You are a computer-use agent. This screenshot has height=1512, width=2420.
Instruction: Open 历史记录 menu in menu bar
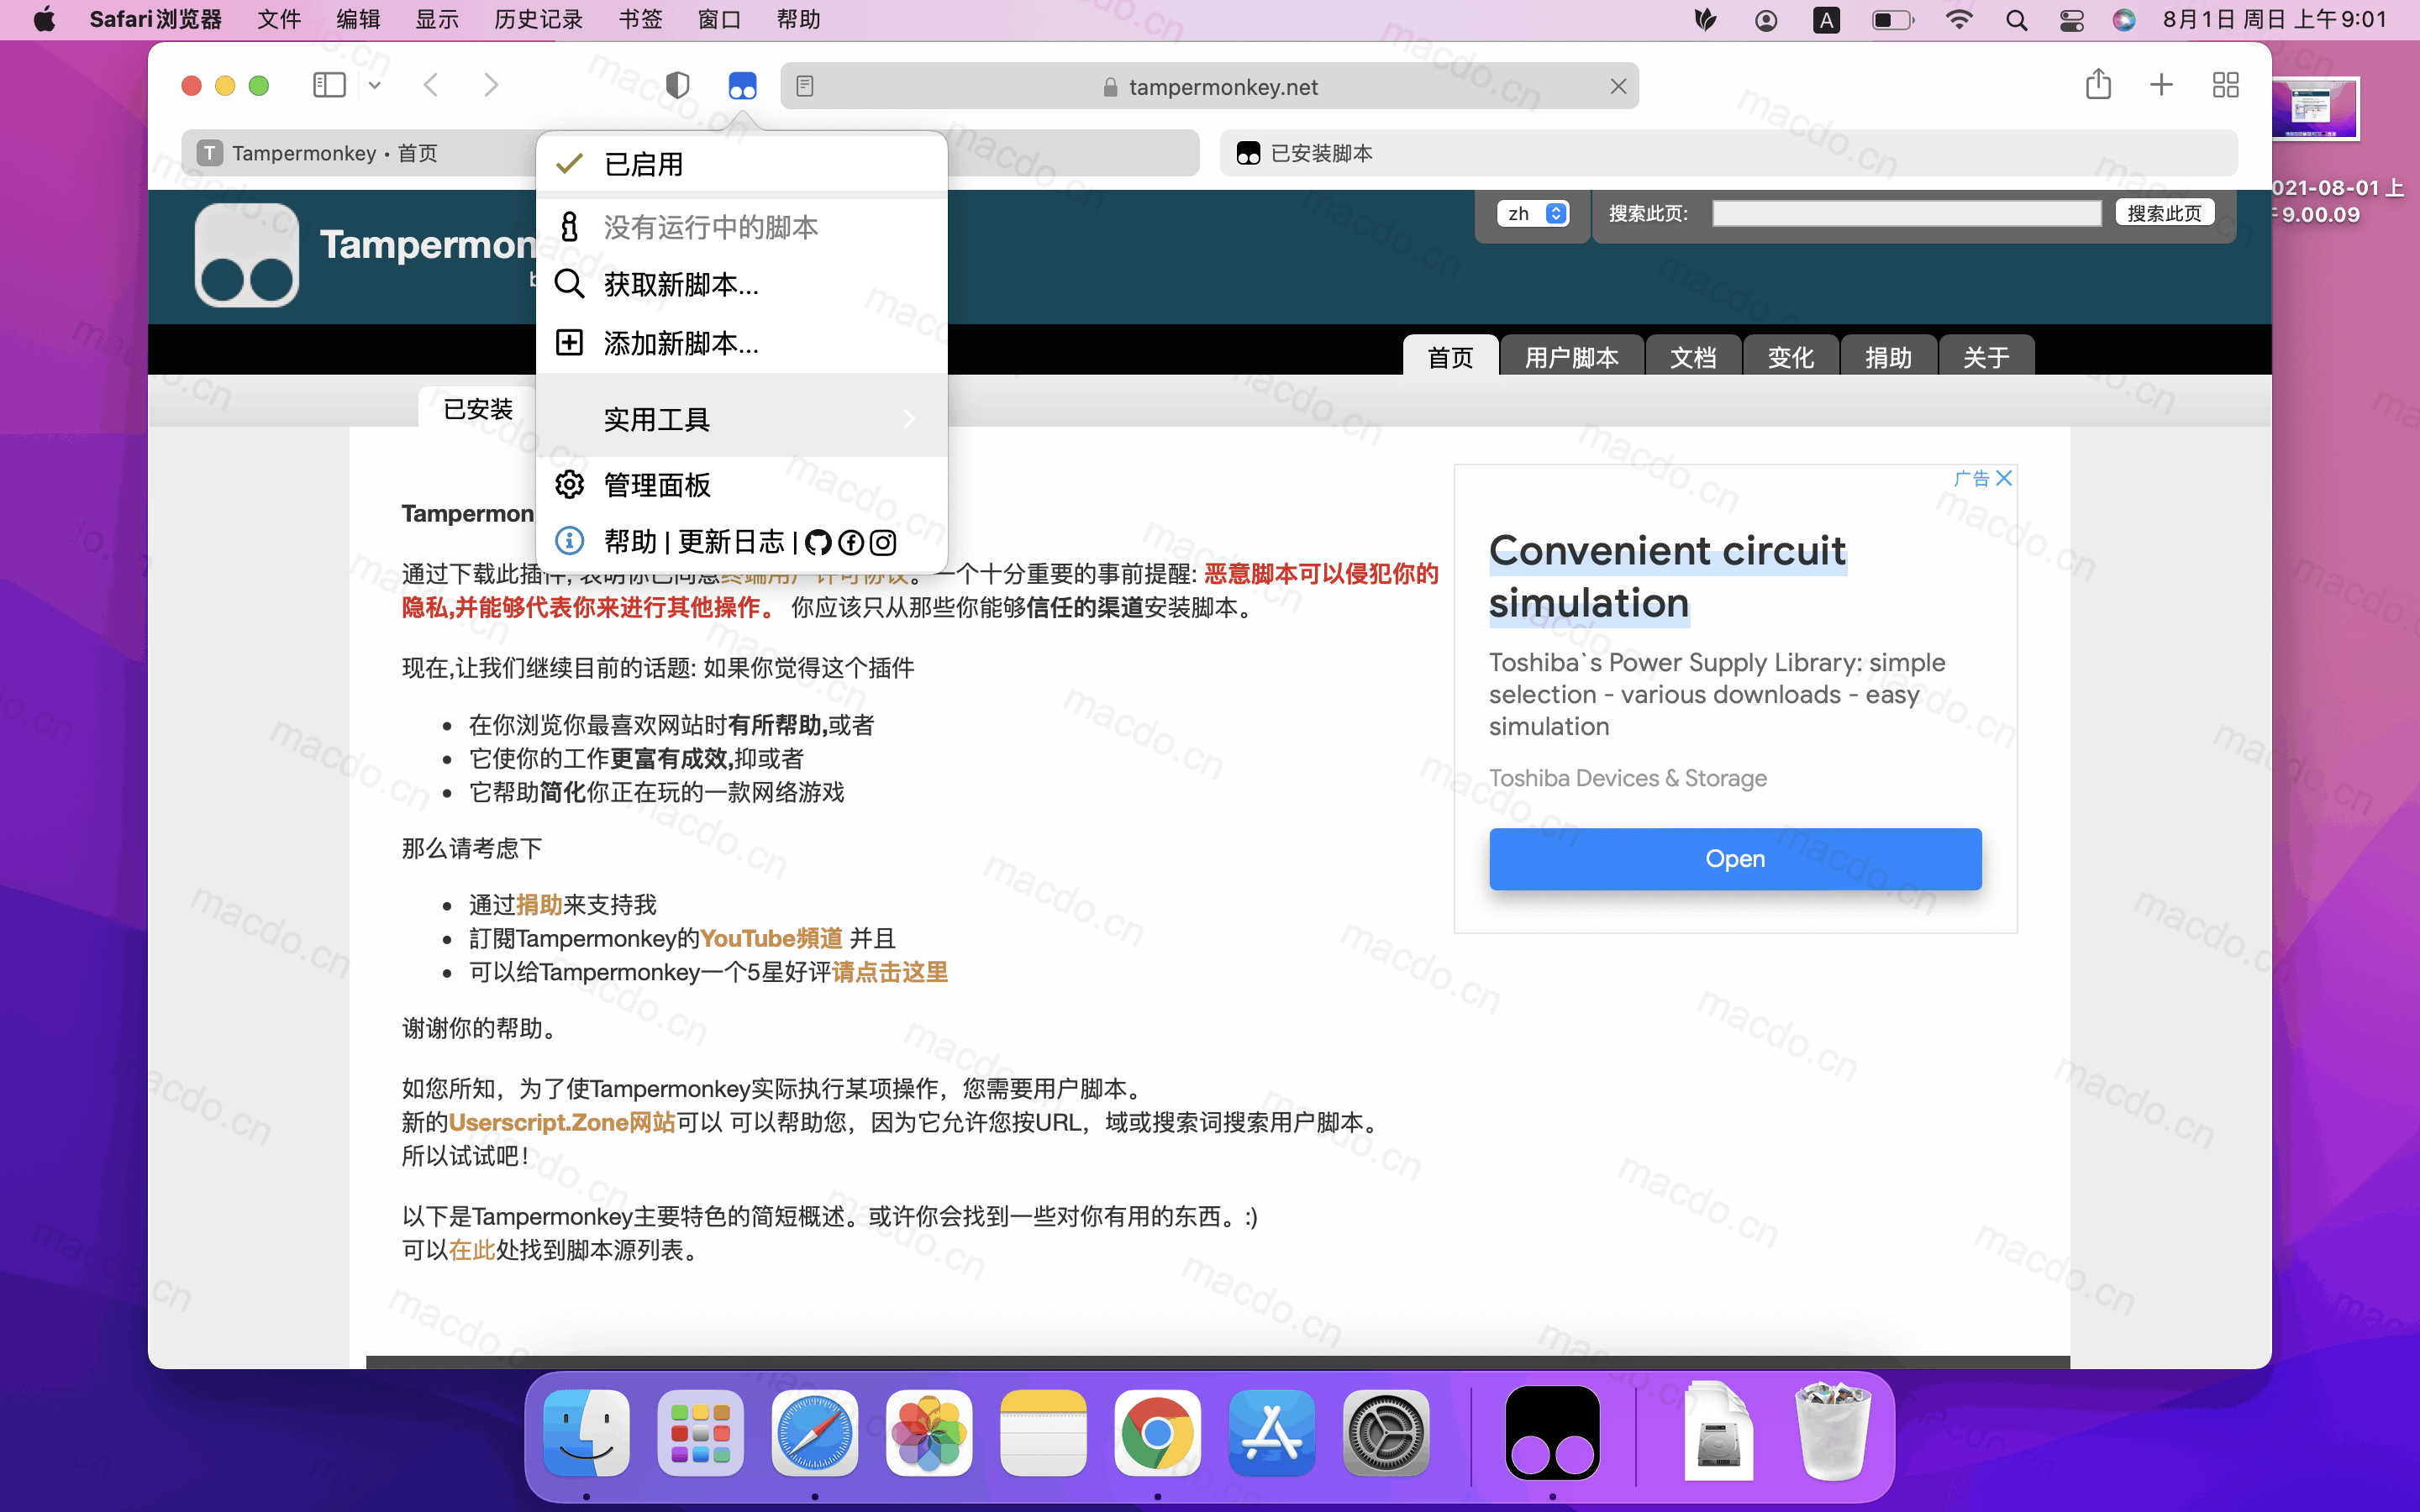[x=538, y=20]
